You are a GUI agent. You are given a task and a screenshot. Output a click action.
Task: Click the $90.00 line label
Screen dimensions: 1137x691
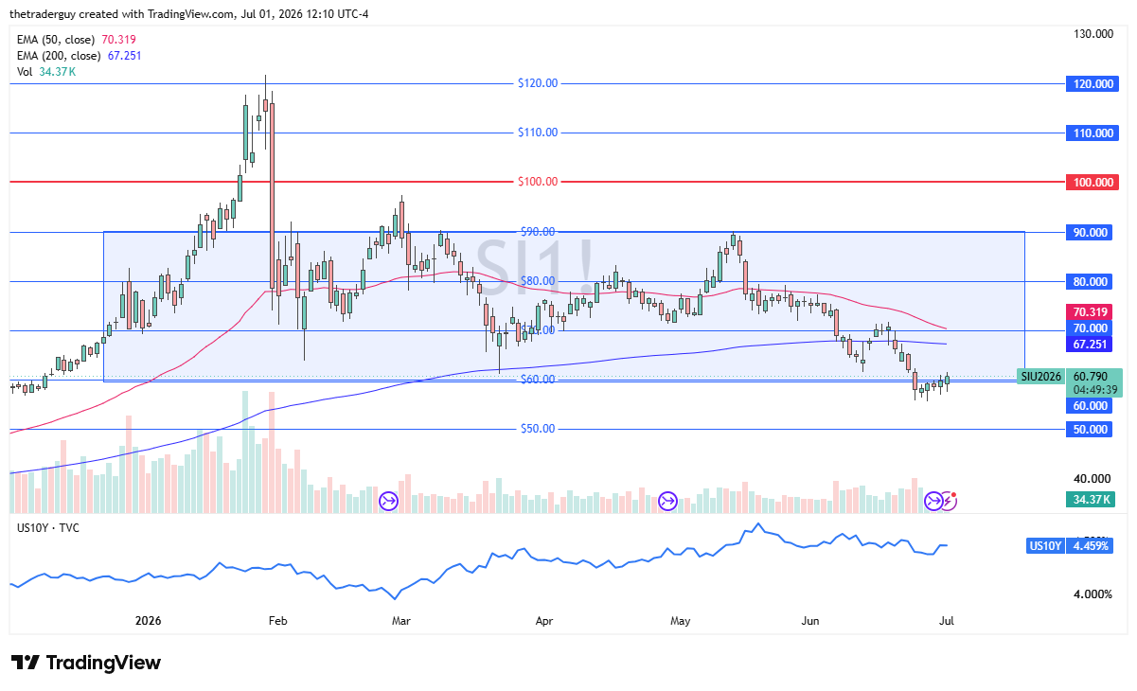click(538, 231)
